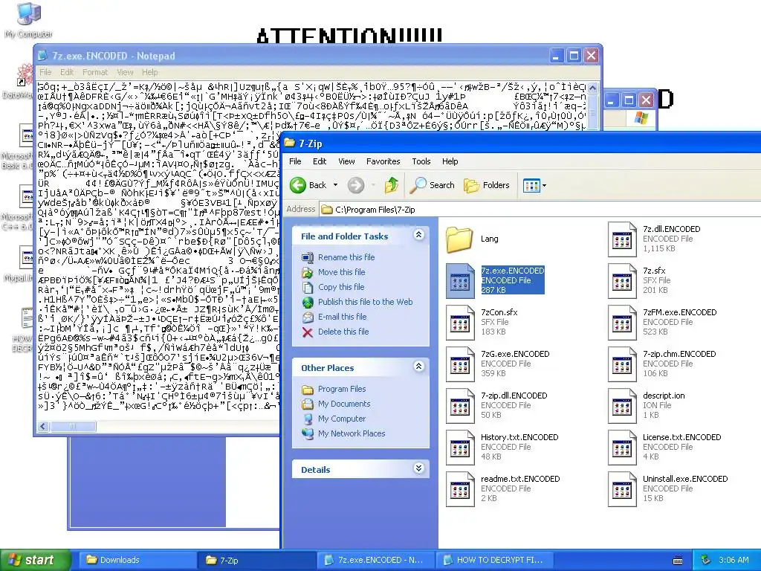Click Publish this file to the Web
This screenshot has height=571, width=761.
[x=366, y=302]
